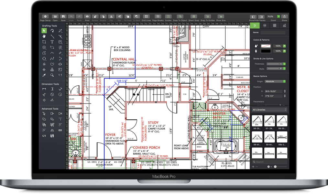Image resolution: width=328 pixels, height=194 pixels.
Task: Enable Smart Snap
Action: coord(193,16)
